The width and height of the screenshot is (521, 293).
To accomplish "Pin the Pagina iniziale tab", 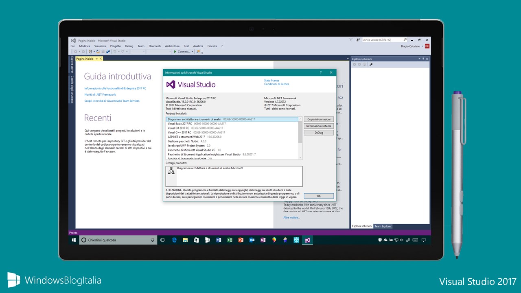I will pos(96,59).
